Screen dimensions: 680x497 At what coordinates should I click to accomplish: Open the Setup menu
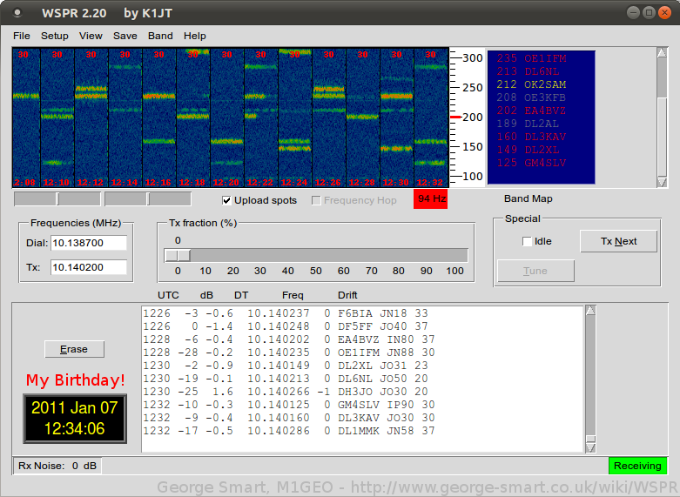pos(55,36)
